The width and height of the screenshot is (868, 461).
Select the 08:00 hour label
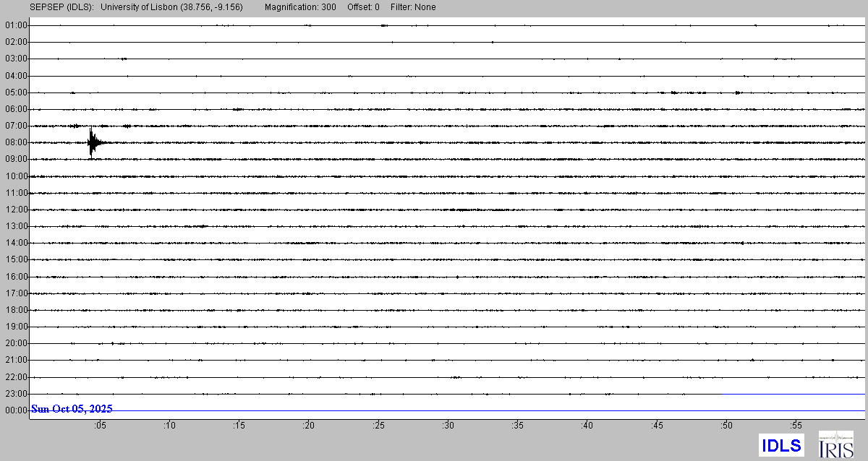(16, 142)
